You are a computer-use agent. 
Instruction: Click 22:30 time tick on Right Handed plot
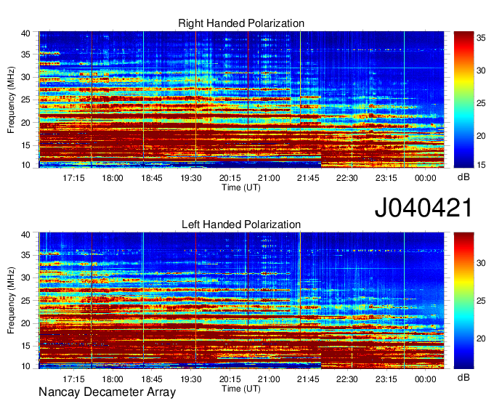pos(347,178)
